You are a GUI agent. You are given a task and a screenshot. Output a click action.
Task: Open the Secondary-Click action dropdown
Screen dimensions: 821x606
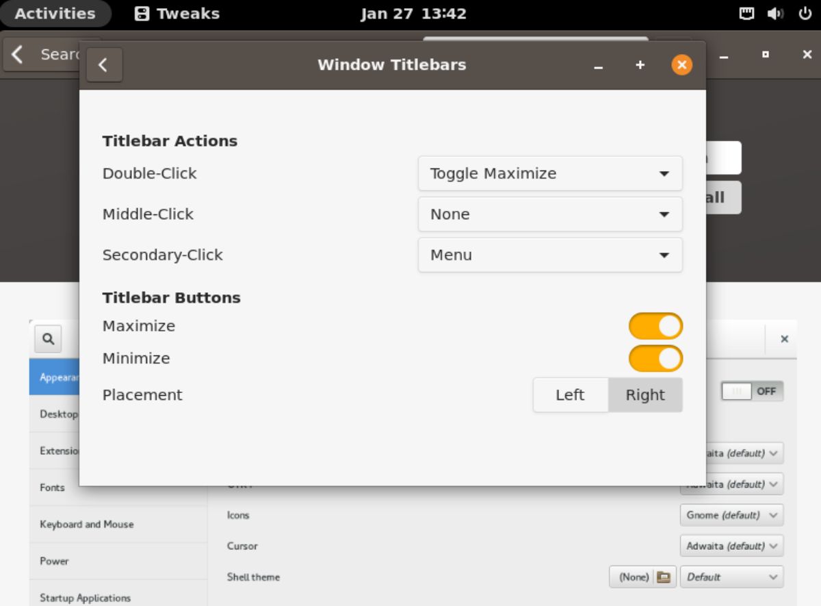click(x=549, y=255)
